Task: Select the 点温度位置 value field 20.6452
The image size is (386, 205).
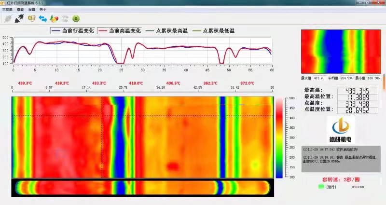Action: tap(358, 110)
